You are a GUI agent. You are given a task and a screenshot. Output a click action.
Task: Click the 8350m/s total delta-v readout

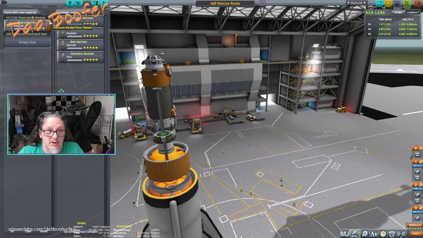coord(415,225)
